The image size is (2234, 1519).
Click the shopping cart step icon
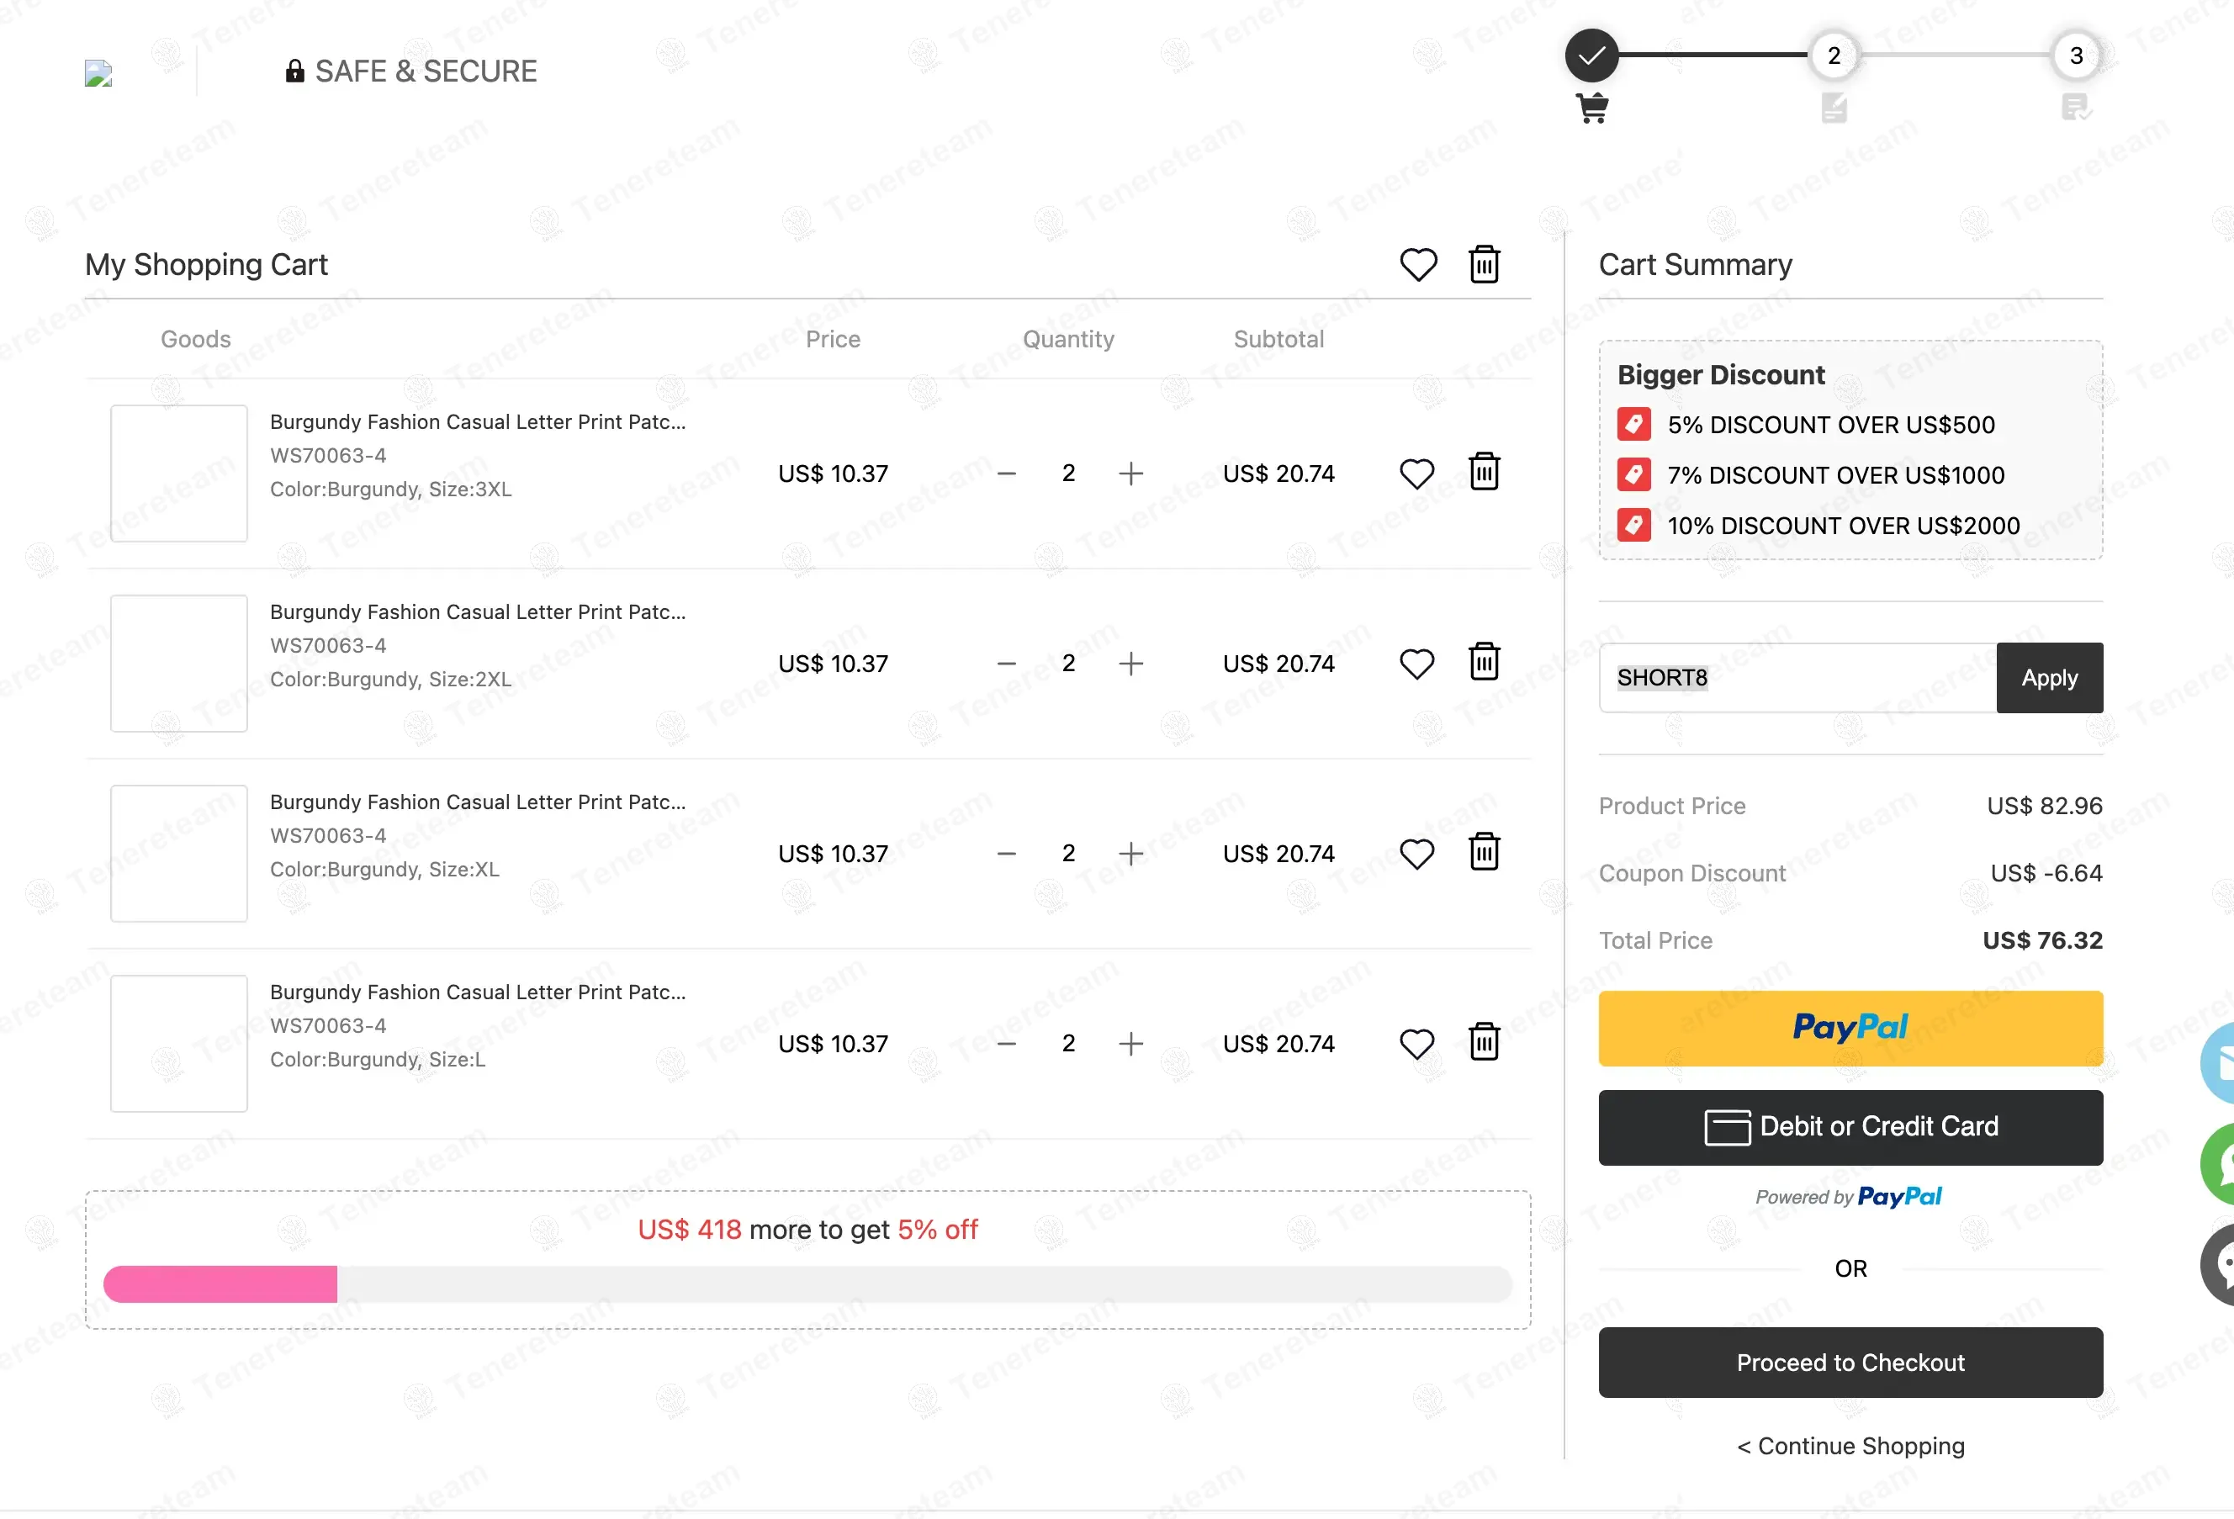click(x=1592, y=108)
